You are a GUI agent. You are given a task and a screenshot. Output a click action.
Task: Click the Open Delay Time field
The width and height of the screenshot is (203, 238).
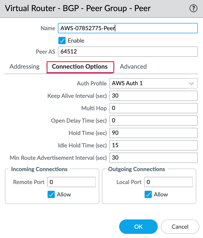click(153, 121)
